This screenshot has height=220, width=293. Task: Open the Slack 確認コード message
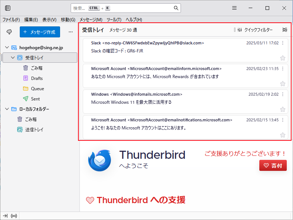[185, 50]
